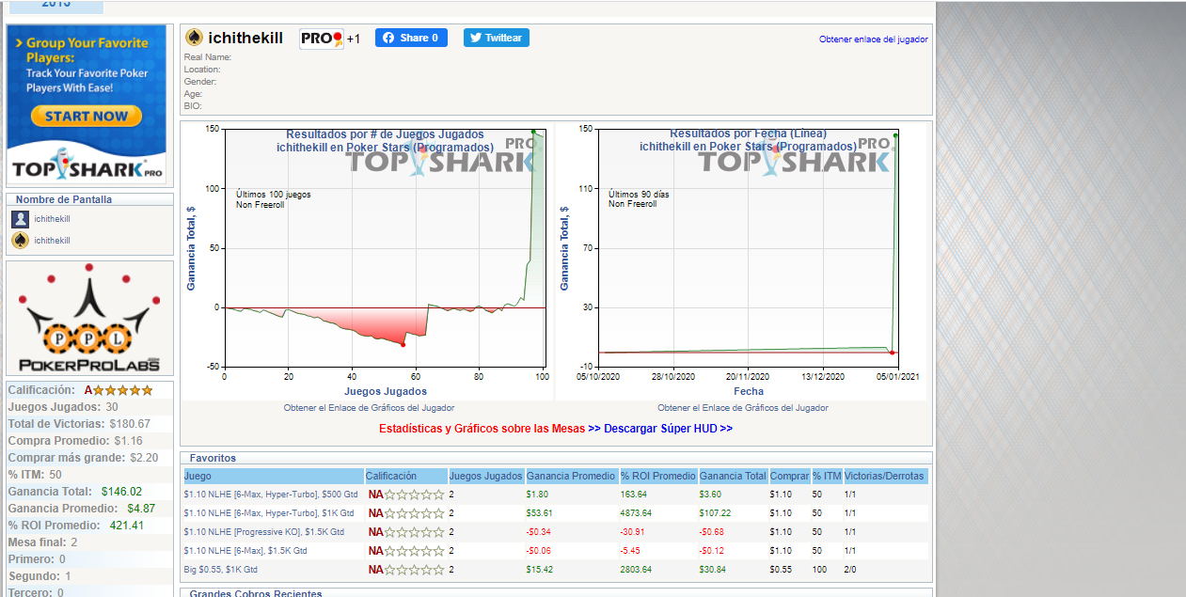Click the PRO badge next to ichithekill
The image size is (1186, 597).
[322, 39]
